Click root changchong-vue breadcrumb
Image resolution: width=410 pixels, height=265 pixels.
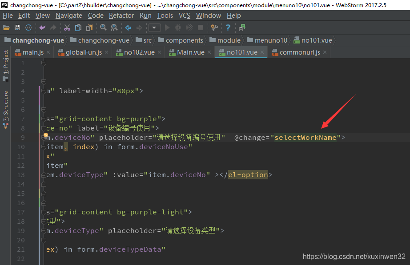34,40
